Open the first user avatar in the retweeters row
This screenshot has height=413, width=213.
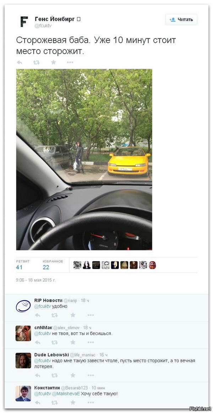tap(77, 265)
